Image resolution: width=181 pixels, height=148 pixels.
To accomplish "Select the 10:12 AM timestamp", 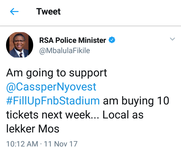I will [22, 144].
